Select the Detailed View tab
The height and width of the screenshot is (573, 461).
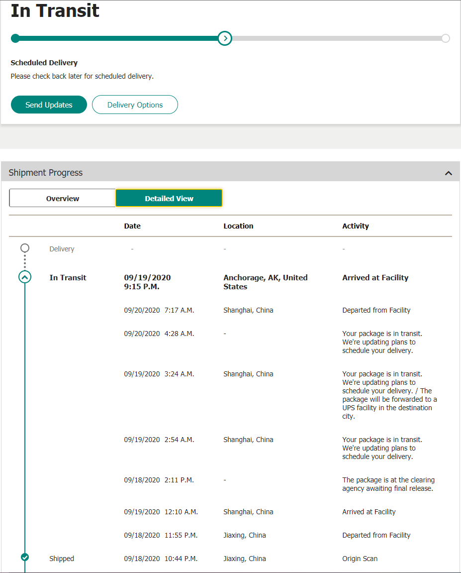pos(169,198)
